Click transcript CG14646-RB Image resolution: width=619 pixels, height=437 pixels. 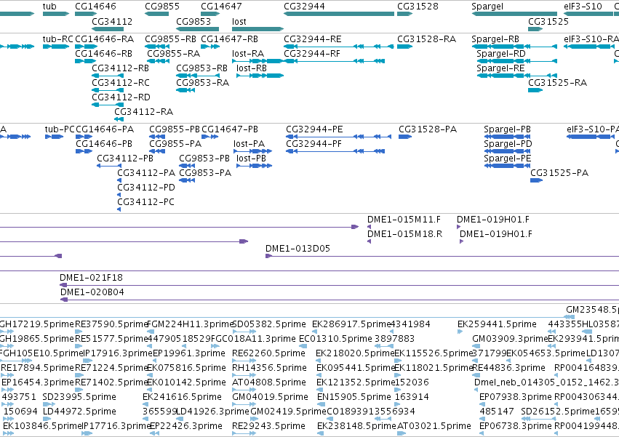coord(104,54)
